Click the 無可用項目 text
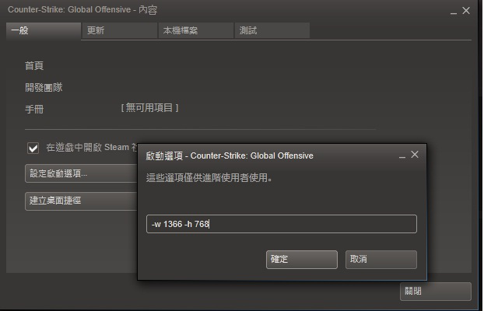Viewport: 484px width, 311px height. coord(149,107)
